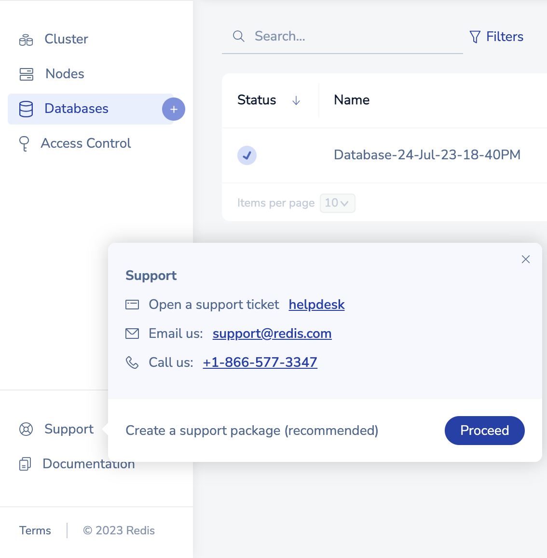This screenshot has width=547, height=558.
Task: Click the Nodes icon
Action: coord(26,74)
